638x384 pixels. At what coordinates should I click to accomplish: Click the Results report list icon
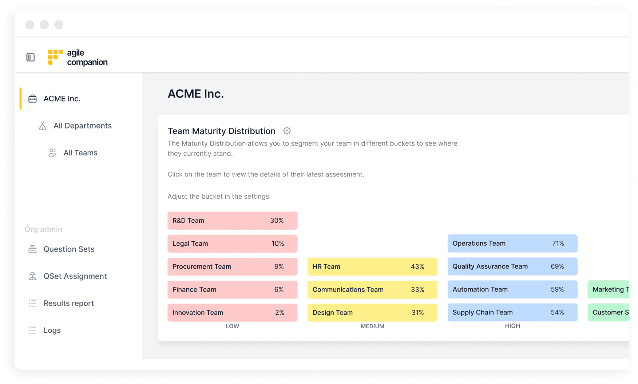click(x=33, y=303)
